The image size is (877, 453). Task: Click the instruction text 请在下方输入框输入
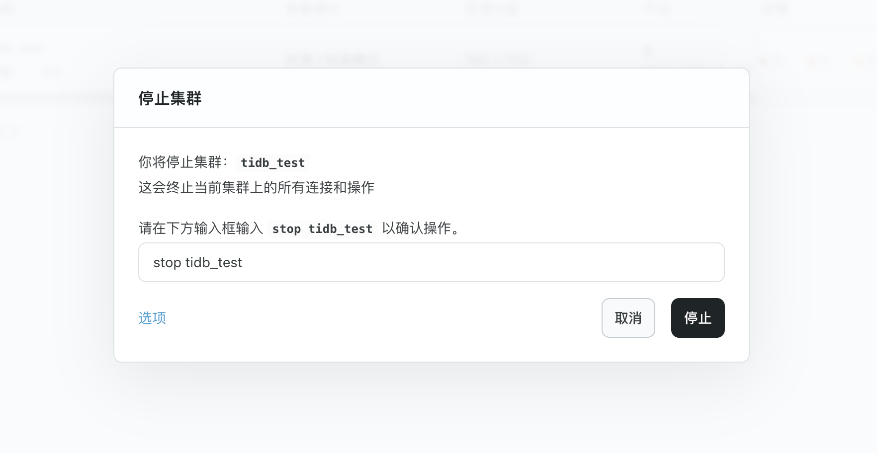[x=201, y=228]
